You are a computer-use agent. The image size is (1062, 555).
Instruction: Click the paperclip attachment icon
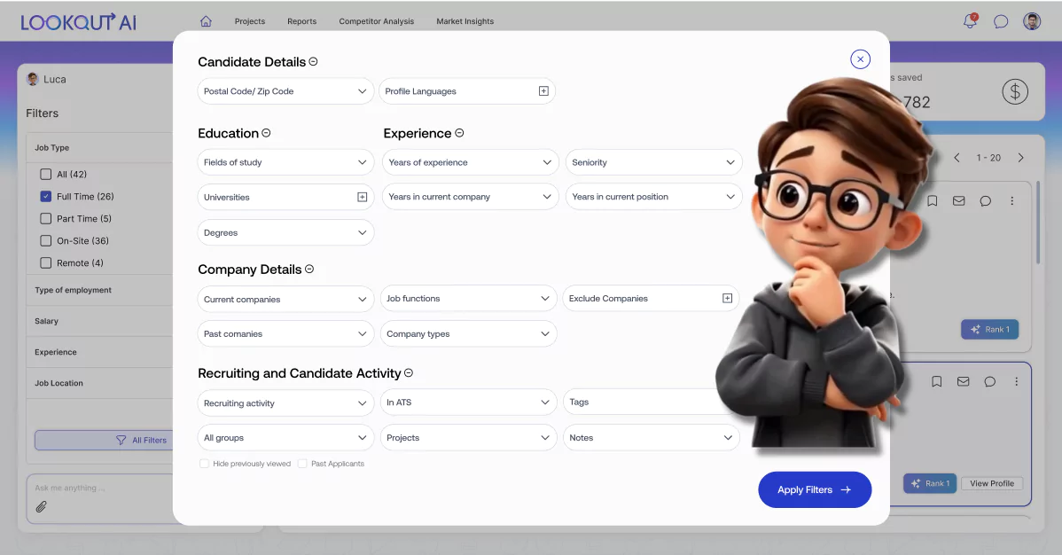(x=41, y=507)
